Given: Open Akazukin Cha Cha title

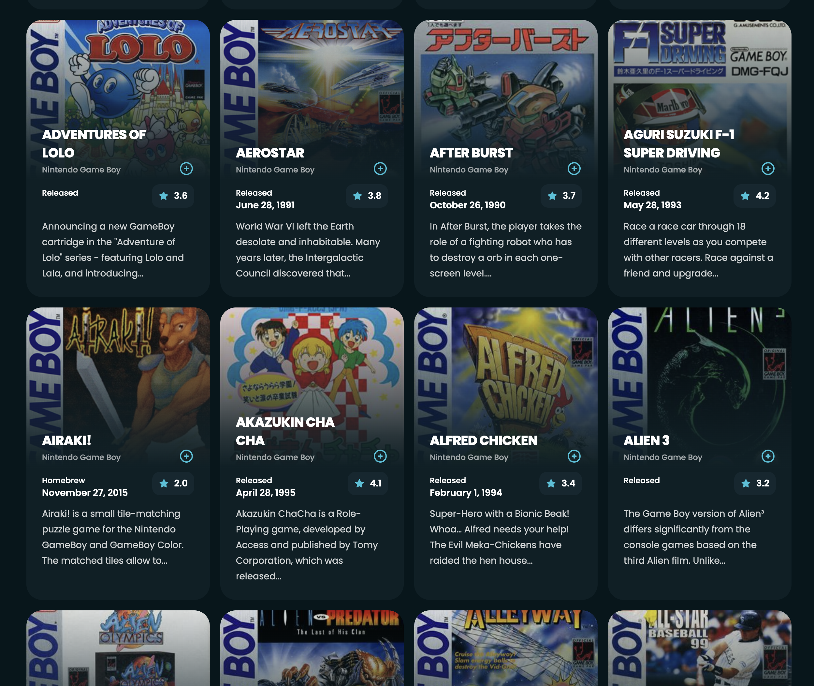Looking at the screenshot, I should [x=285, y=431].
